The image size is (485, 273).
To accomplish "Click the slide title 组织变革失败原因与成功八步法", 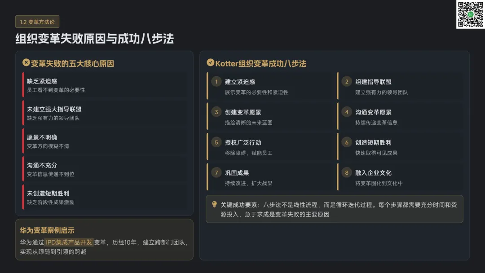I will click(94, 39).
